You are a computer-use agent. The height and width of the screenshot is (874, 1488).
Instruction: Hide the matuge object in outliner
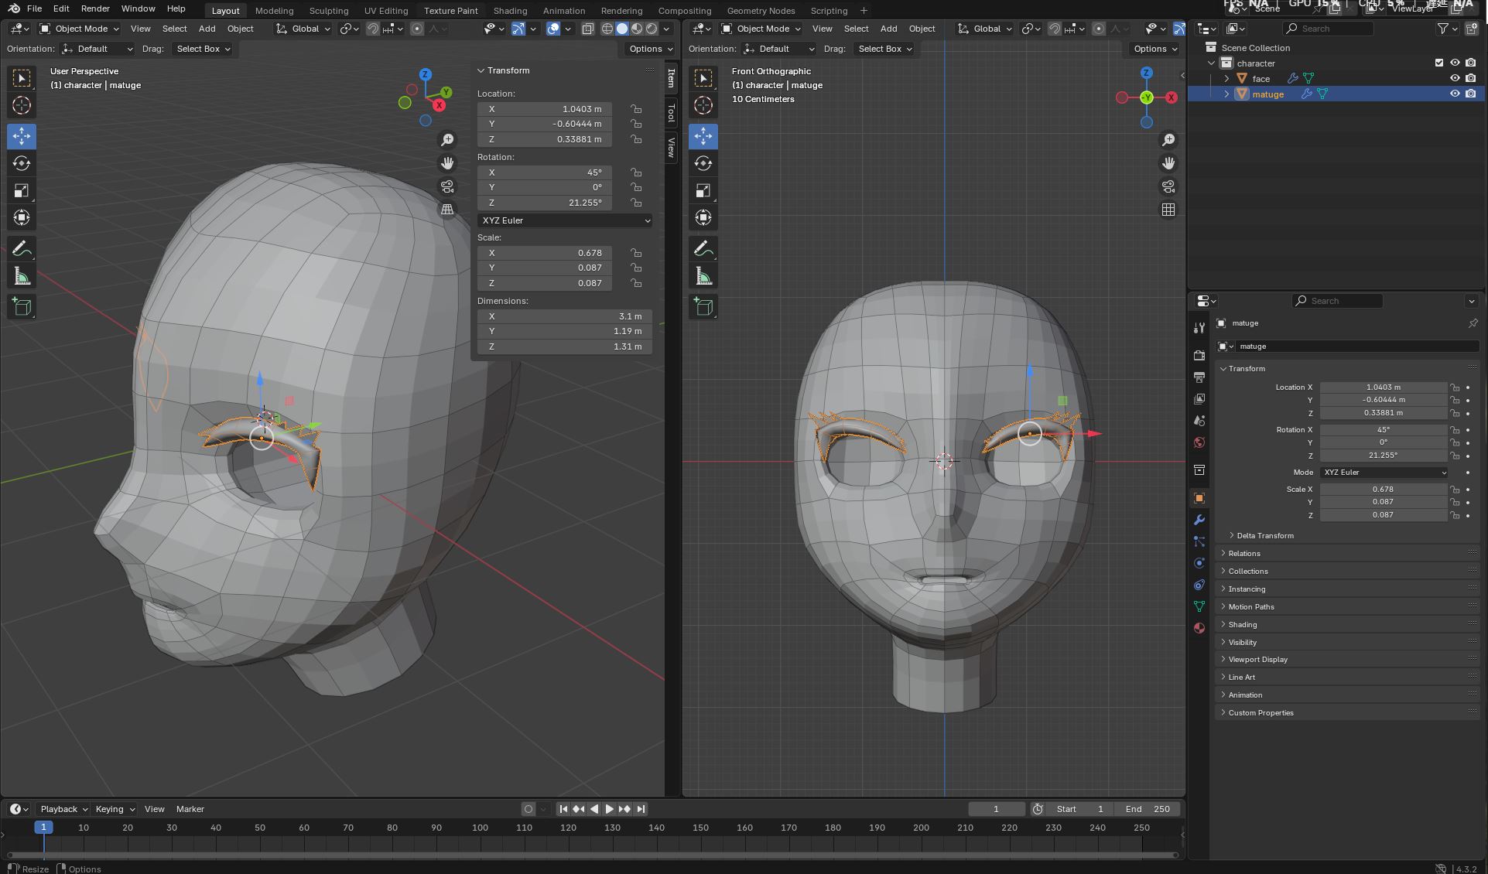tap(1455, 94)
